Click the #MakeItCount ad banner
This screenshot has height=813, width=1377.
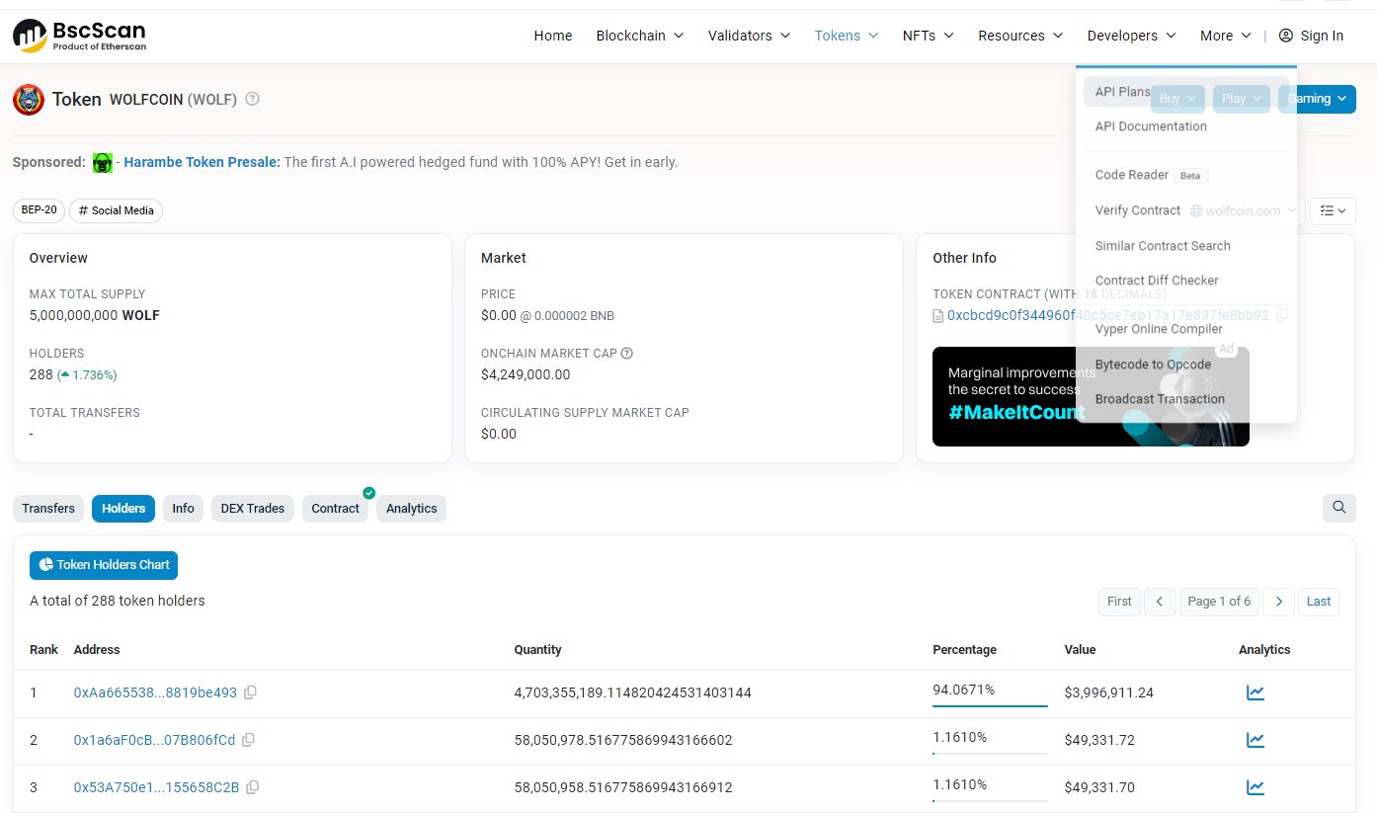click(1091, 396)
